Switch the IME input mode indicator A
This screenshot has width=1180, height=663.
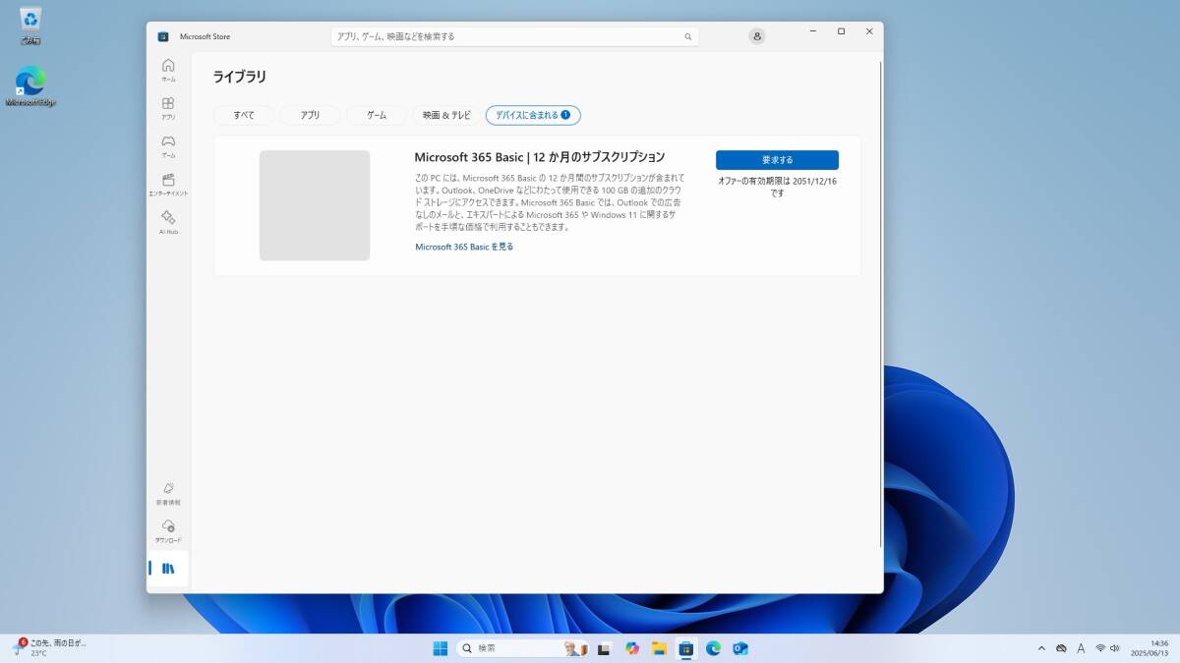[1082, 648]
